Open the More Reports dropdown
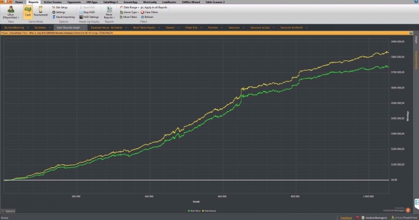The height and width of the screenshot is (220, 419). [x=109, y=13]
